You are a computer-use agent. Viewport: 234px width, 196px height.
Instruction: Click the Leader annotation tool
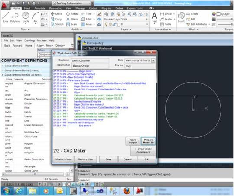click(166, 19)
